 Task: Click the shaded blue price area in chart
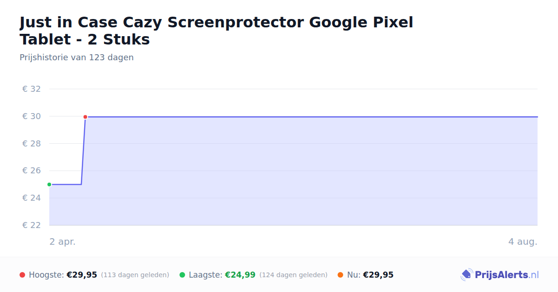[x=307, y=171]
